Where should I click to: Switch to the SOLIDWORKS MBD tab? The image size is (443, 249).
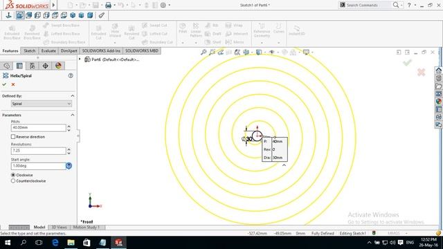(142, 50)
